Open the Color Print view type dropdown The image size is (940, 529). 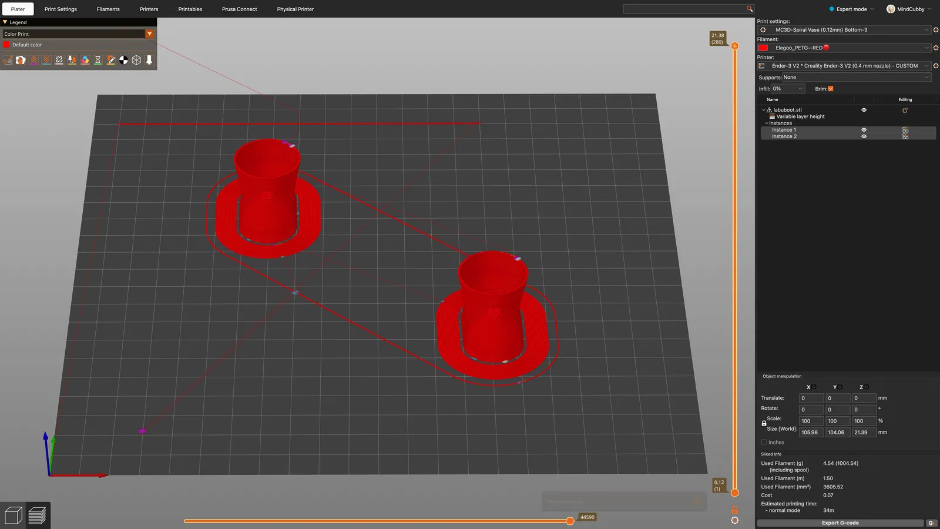click(79, 34)
